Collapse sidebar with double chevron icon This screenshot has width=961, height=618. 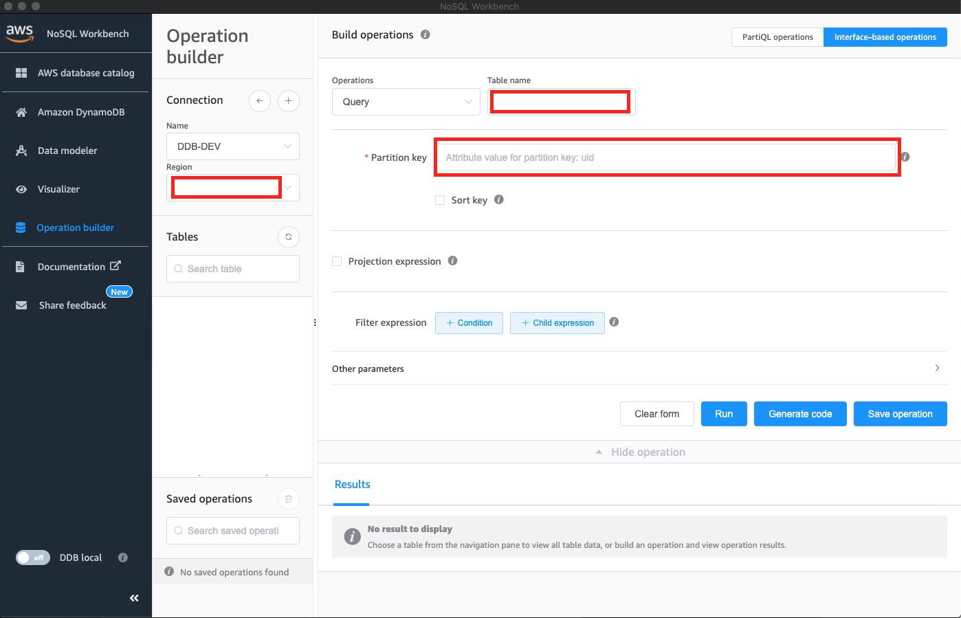pos(134,598)
